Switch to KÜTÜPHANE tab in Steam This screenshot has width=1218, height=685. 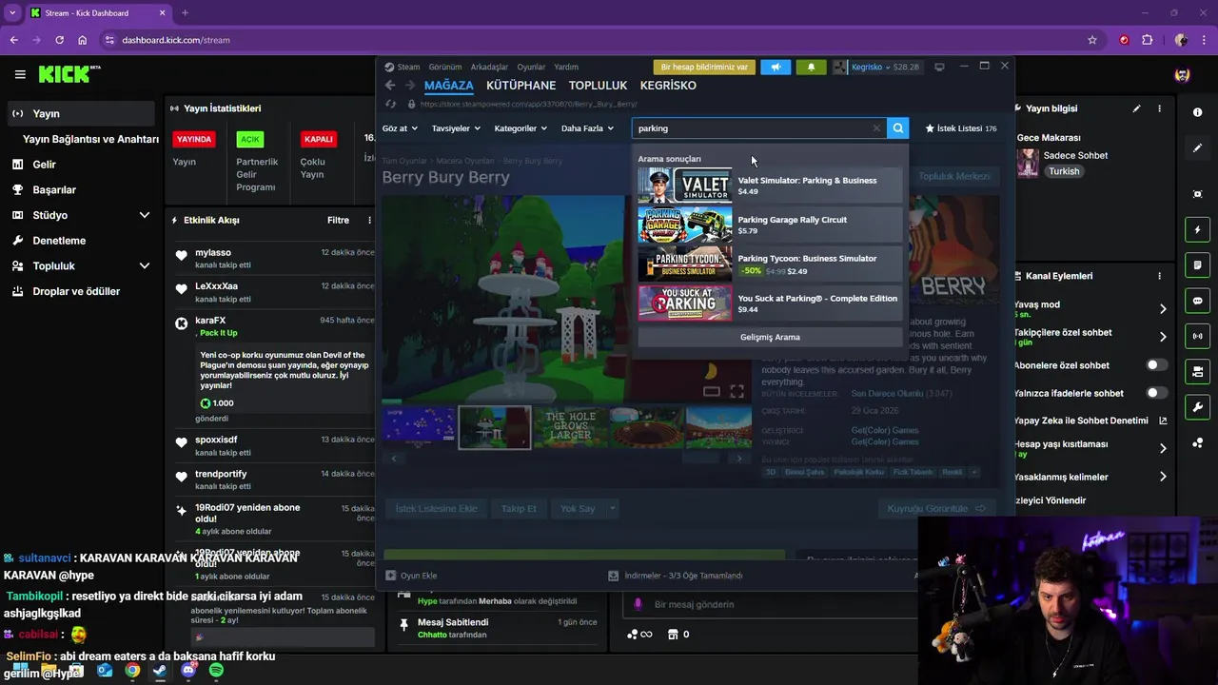(x=521, y=86)
